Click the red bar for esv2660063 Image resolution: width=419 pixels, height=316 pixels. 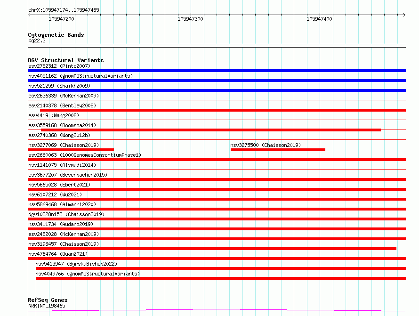[x=217, y=160]
